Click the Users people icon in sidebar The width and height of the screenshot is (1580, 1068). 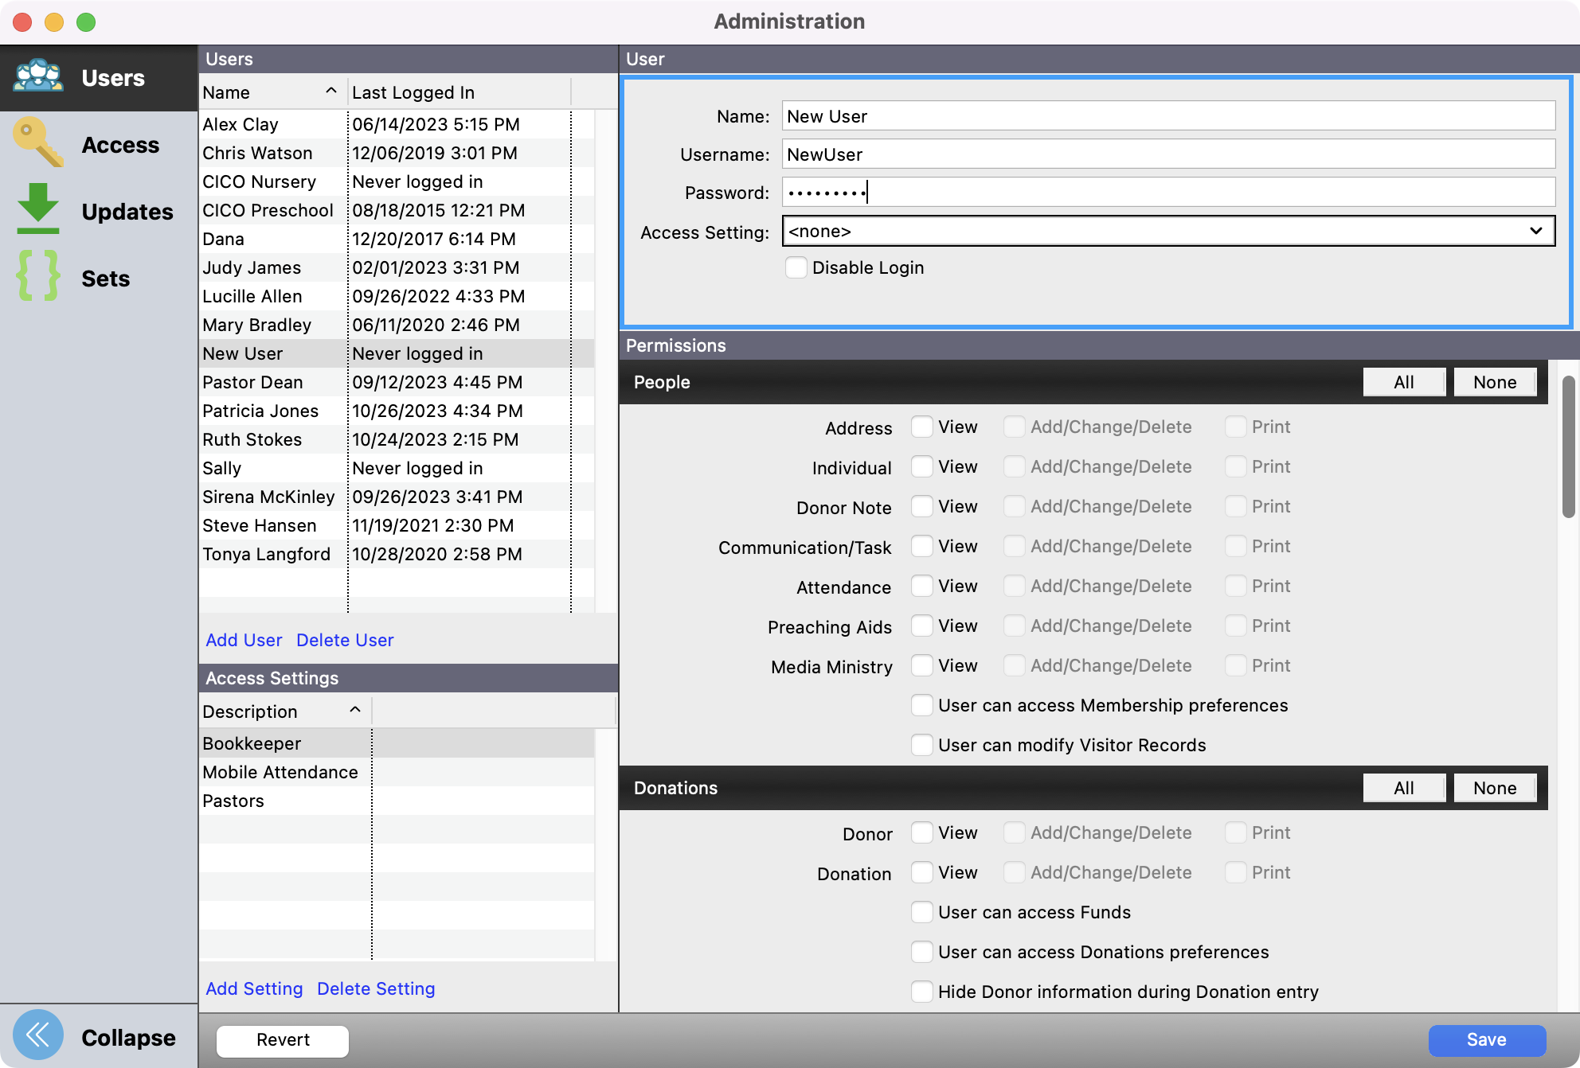(x=38, y=77)
